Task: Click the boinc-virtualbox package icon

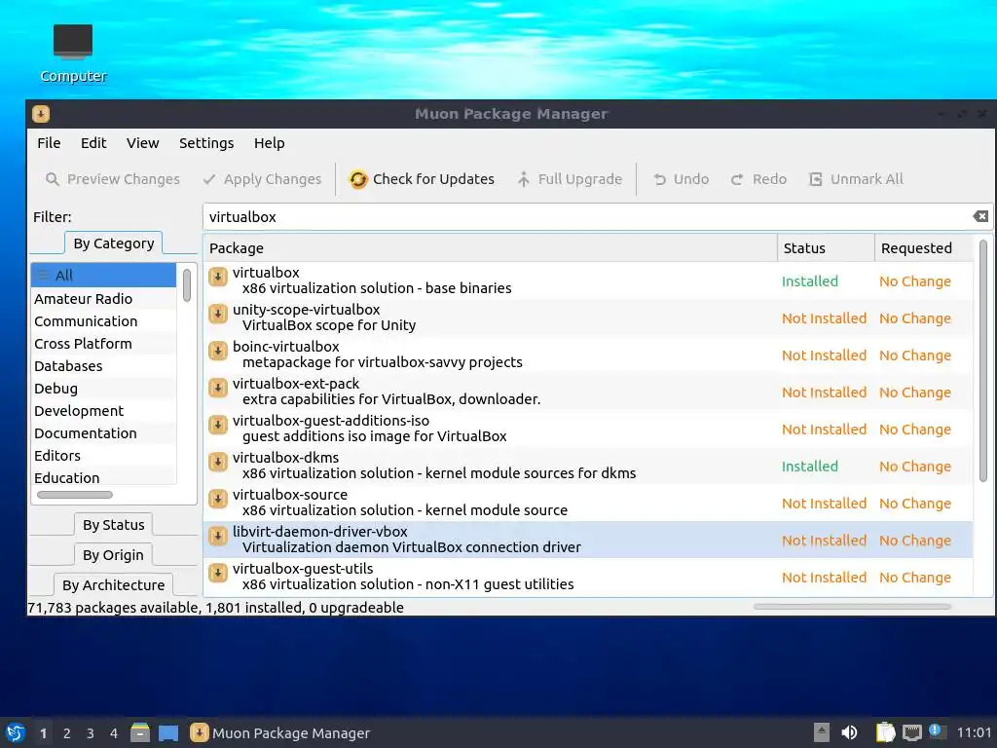Action: [218, 351]
